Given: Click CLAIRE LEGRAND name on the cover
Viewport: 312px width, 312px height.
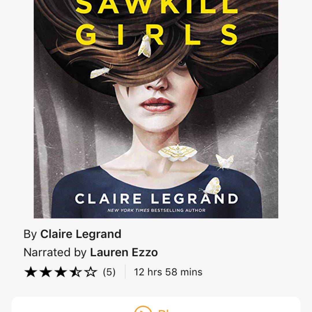Looking at the screenshot, I should (156, 198).
